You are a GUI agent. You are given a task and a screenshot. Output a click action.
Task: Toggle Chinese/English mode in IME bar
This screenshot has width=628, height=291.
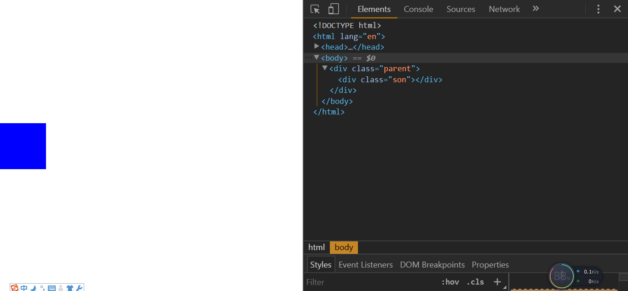click(x=24, y=288)
